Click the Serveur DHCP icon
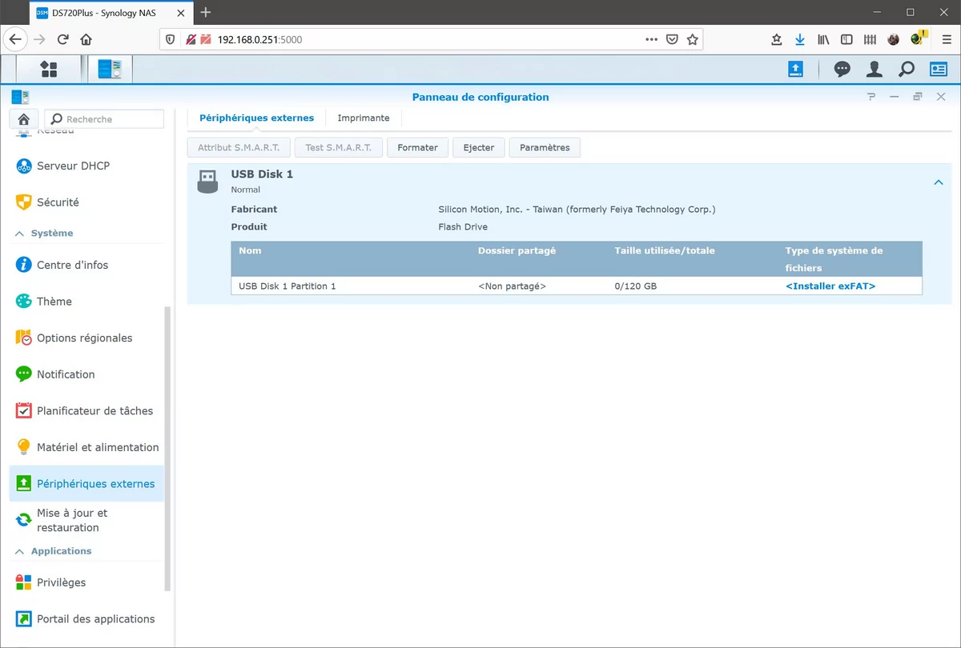961x648 pixels. point(23,166)
